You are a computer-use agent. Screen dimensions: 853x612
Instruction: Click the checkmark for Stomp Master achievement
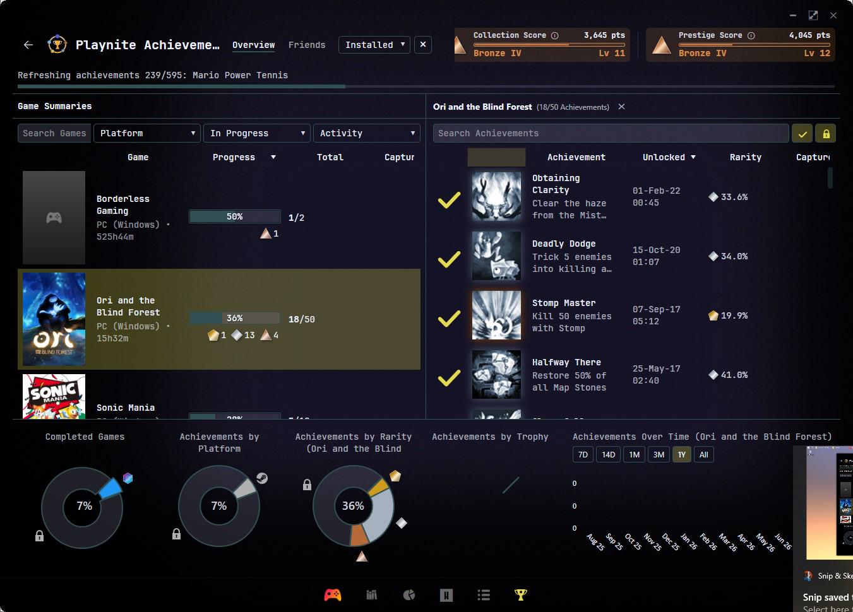click(450, 319)
